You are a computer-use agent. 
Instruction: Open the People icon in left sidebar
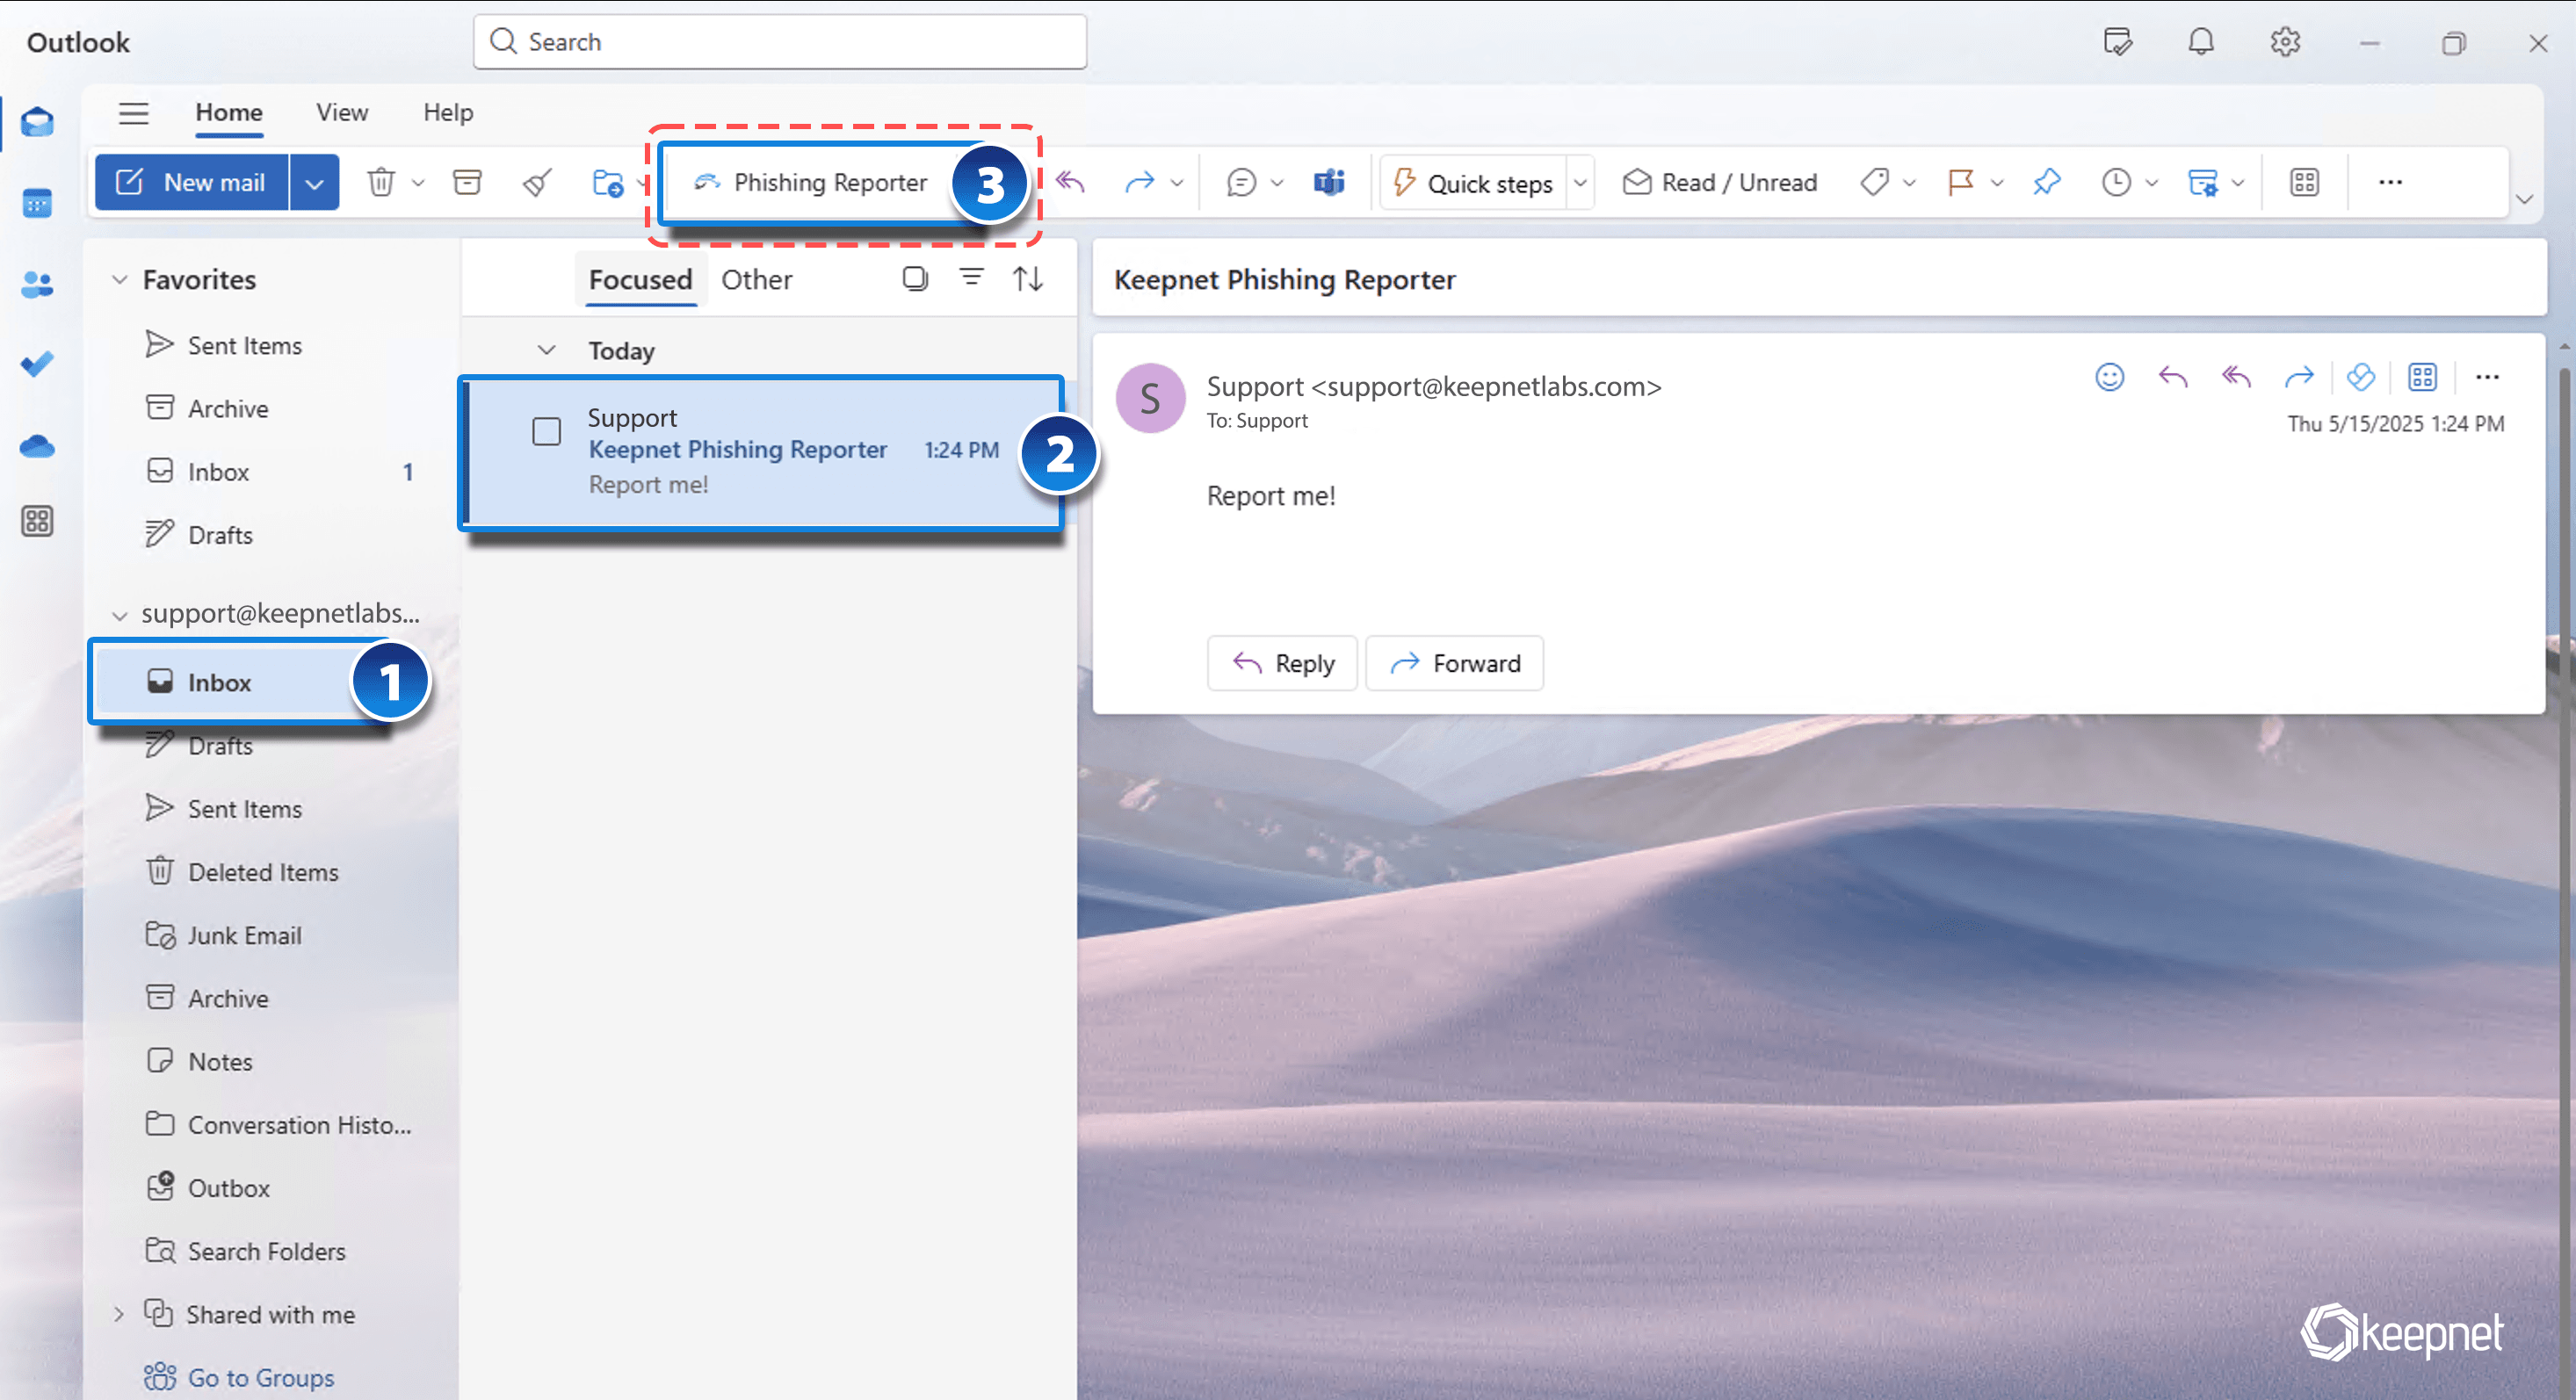(x=37, y=285)
